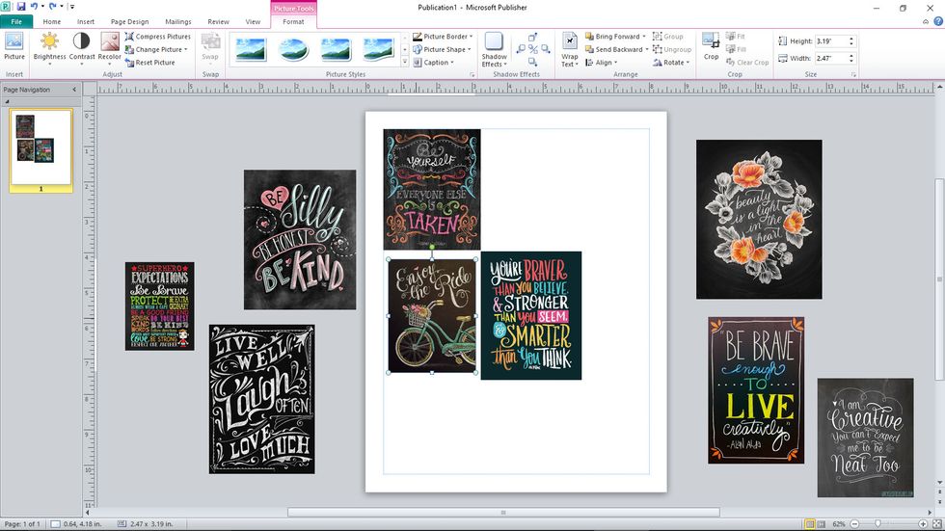Zoom in with the plus button

[923, 524]
